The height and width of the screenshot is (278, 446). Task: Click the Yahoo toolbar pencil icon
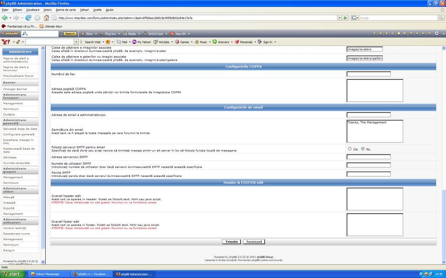coord(18,42)
